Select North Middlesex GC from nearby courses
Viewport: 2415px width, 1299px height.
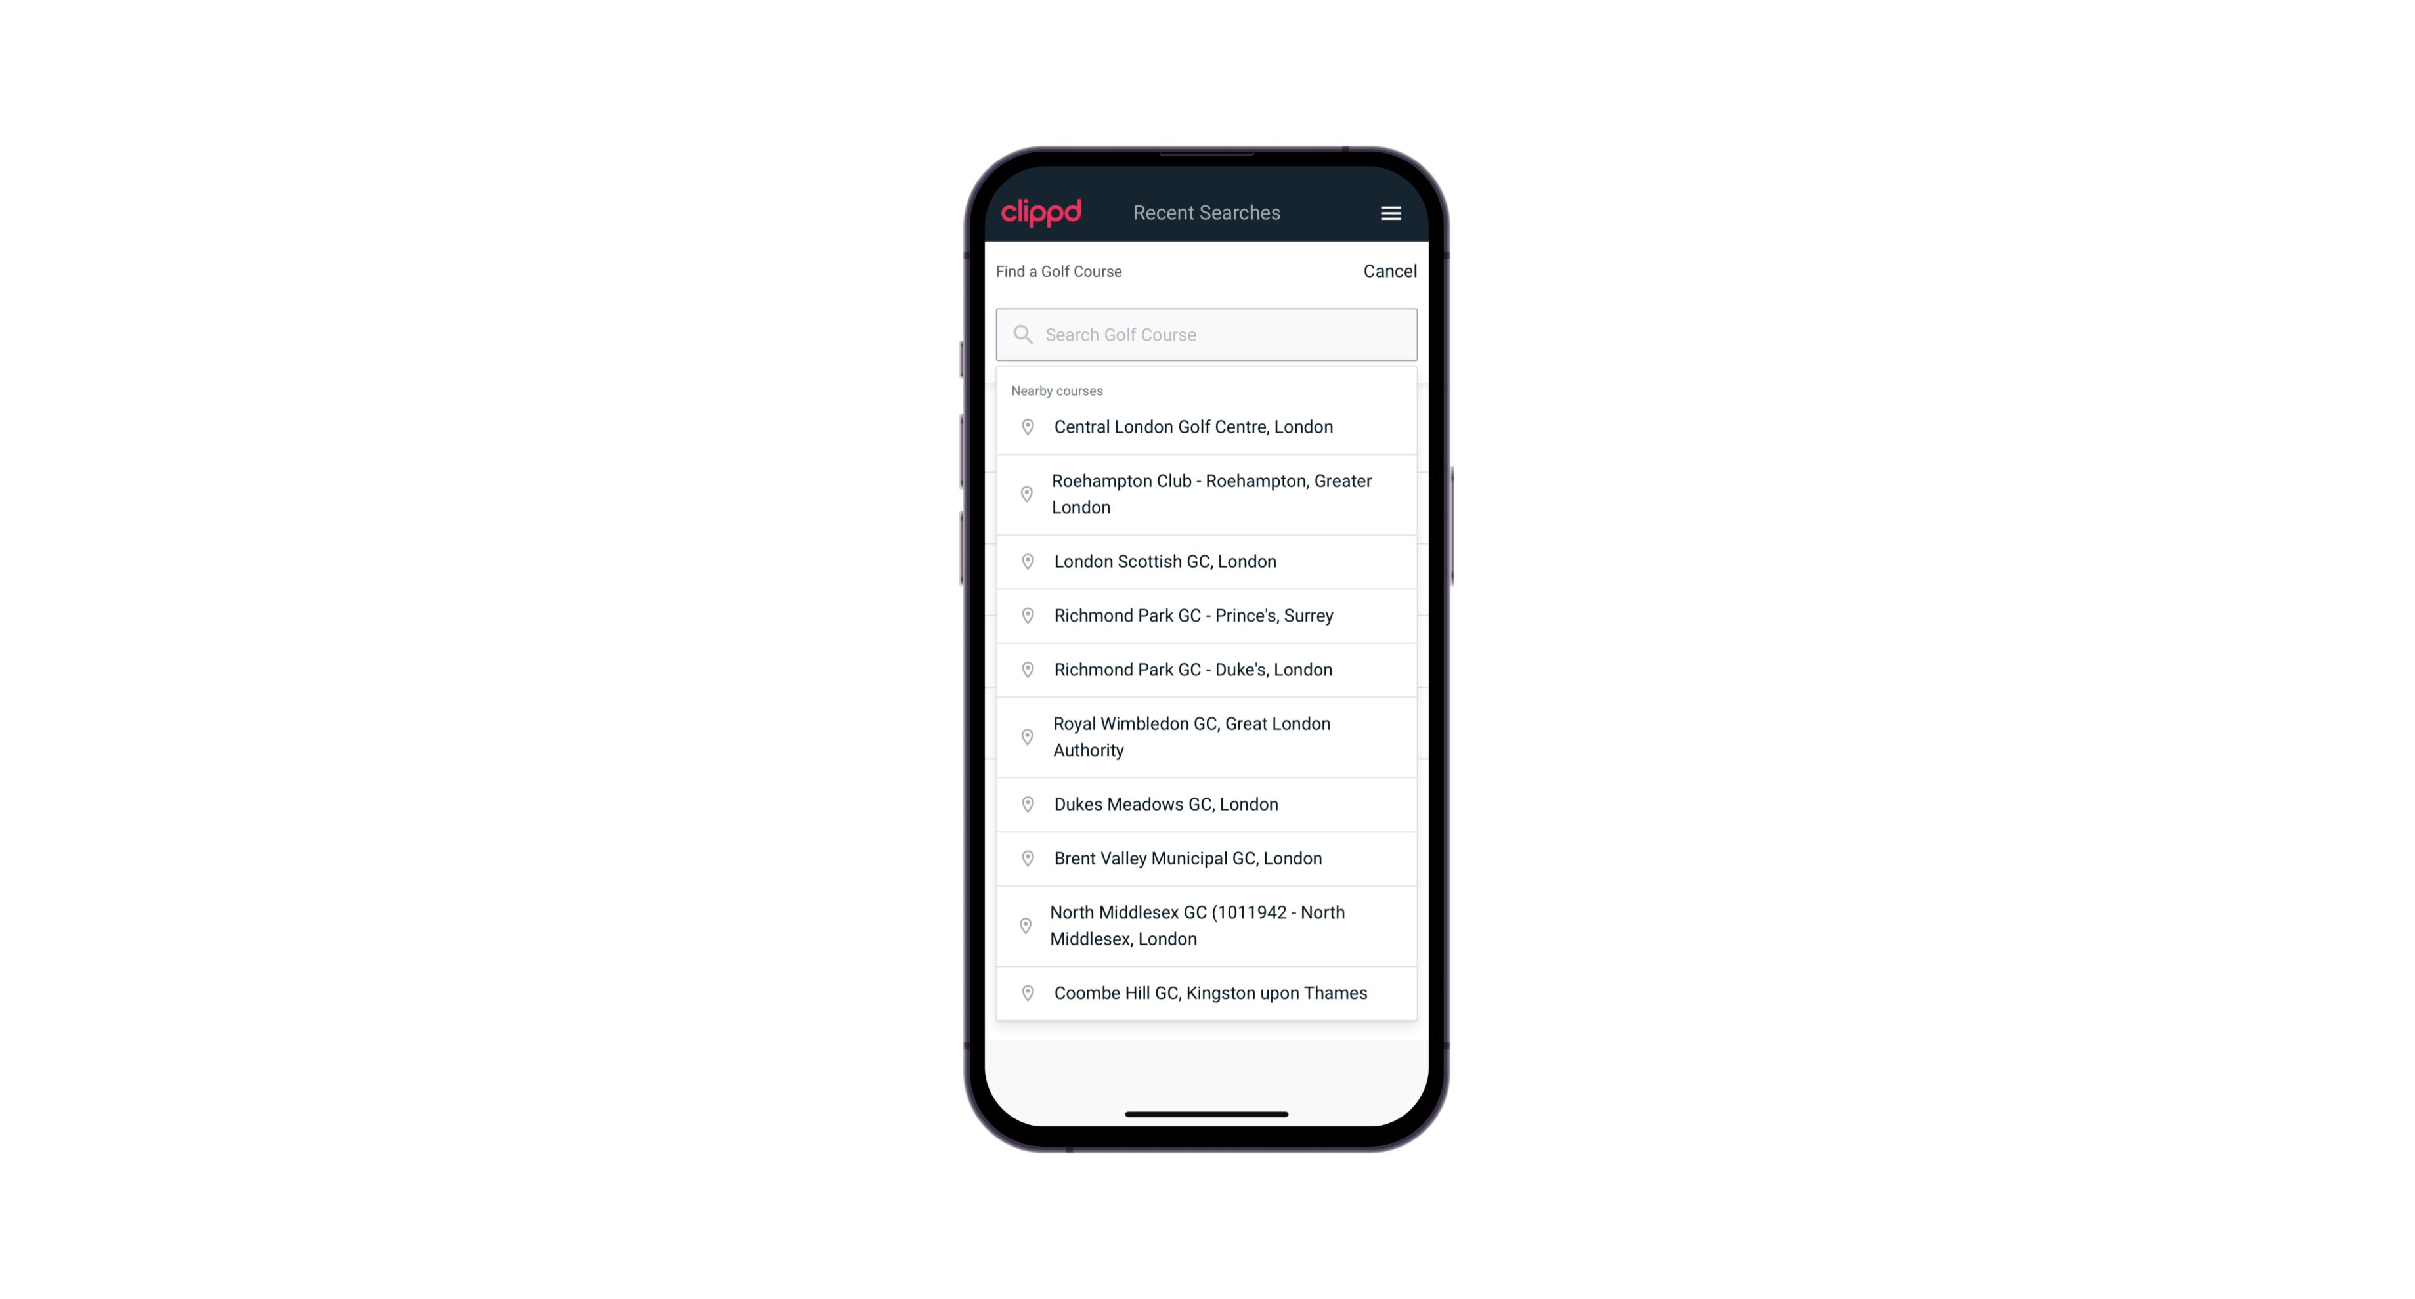pyautogui.click(x=1206, y=925)
